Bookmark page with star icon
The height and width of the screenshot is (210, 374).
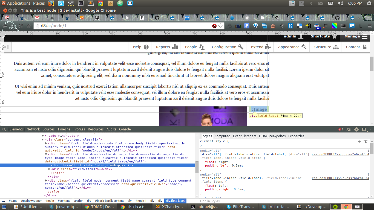221,26
